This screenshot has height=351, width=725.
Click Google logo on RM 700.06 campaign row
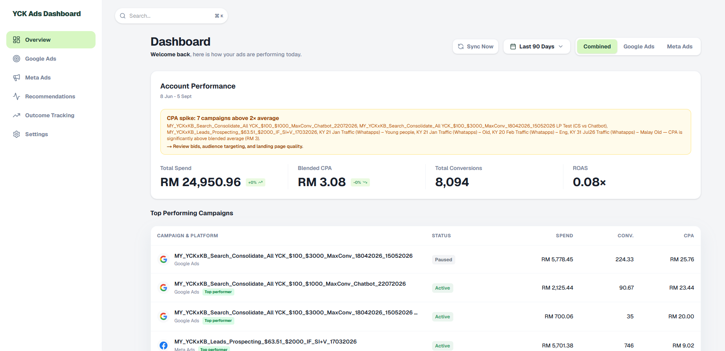tap(164, 316)
